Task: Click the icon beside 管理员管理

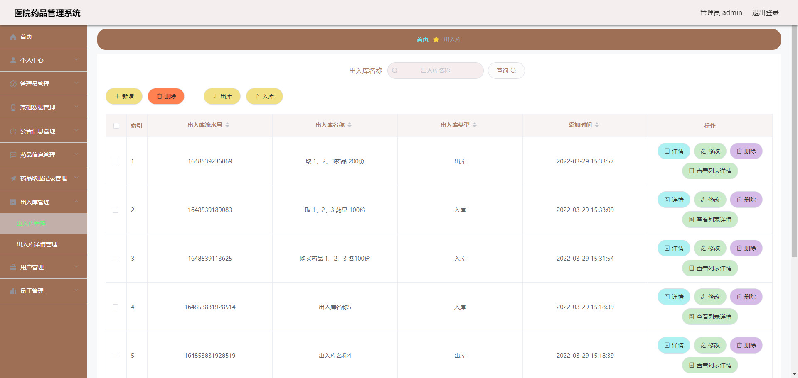Action: 13,84
